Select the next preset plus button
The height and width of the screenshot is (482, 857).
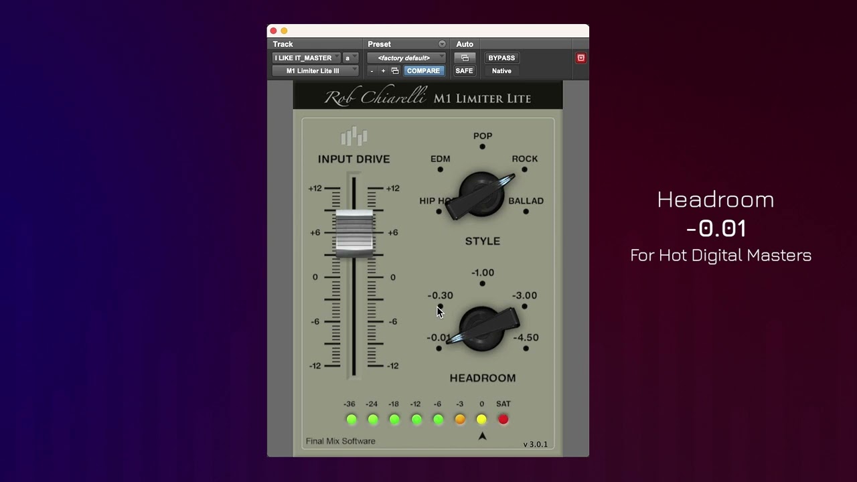tap(383, 71)
